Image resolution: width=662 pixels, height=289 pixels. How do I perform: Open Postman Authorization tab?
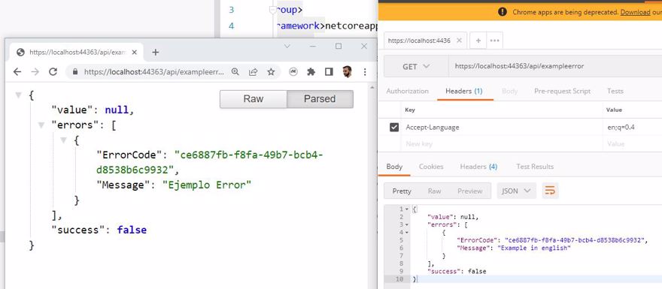pos(408,91)
